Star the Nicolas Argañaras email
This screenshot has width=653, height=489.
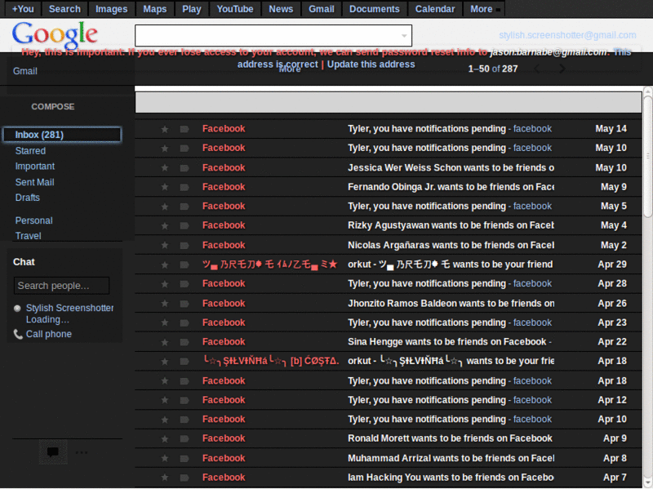tap(165, 246)
